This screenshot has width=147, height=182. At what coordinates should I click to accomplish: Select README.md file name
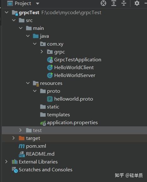[x=40, y=154]
